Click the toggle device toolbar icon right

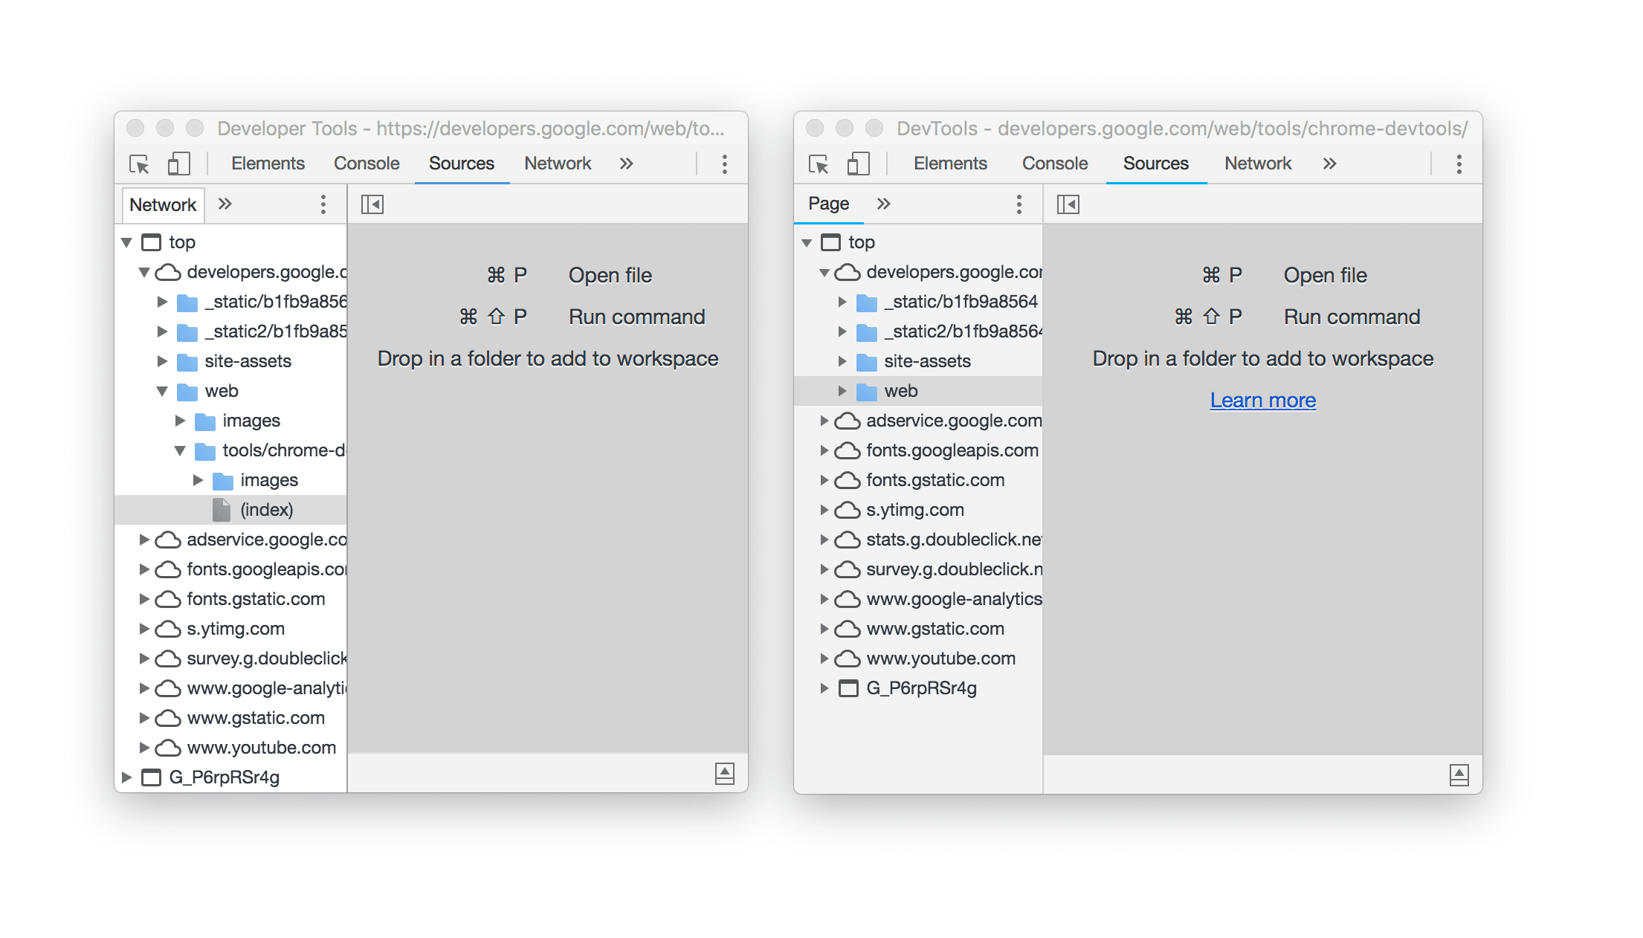pos(861,165)
